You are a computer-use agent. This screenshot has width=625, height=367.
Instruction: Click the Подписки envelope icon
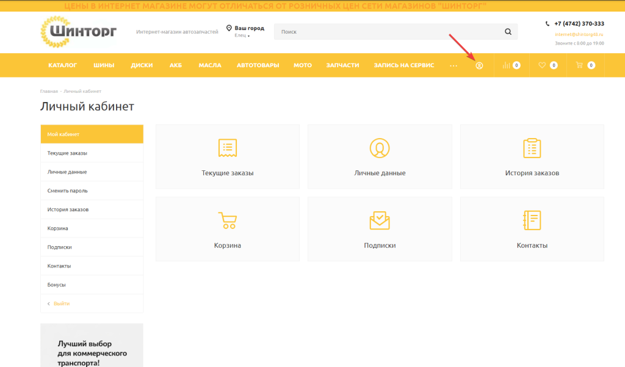point(380,220)
